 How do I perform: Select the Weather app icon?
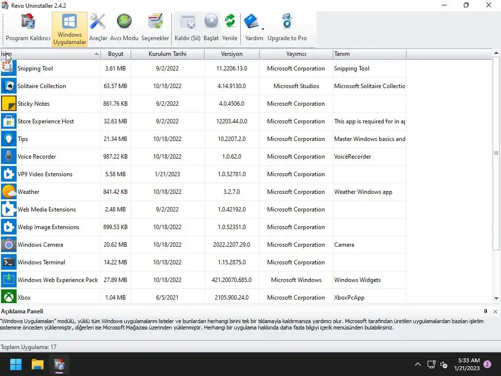[9, 191]
